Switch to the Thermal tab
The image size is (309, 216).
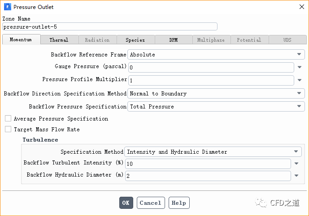59,40
